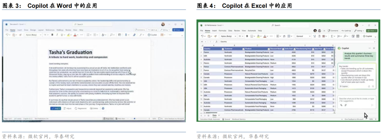382x140 pixels.
Task: Click the Regenerate icon under the Word draft
Action: (x=76, y=108)
